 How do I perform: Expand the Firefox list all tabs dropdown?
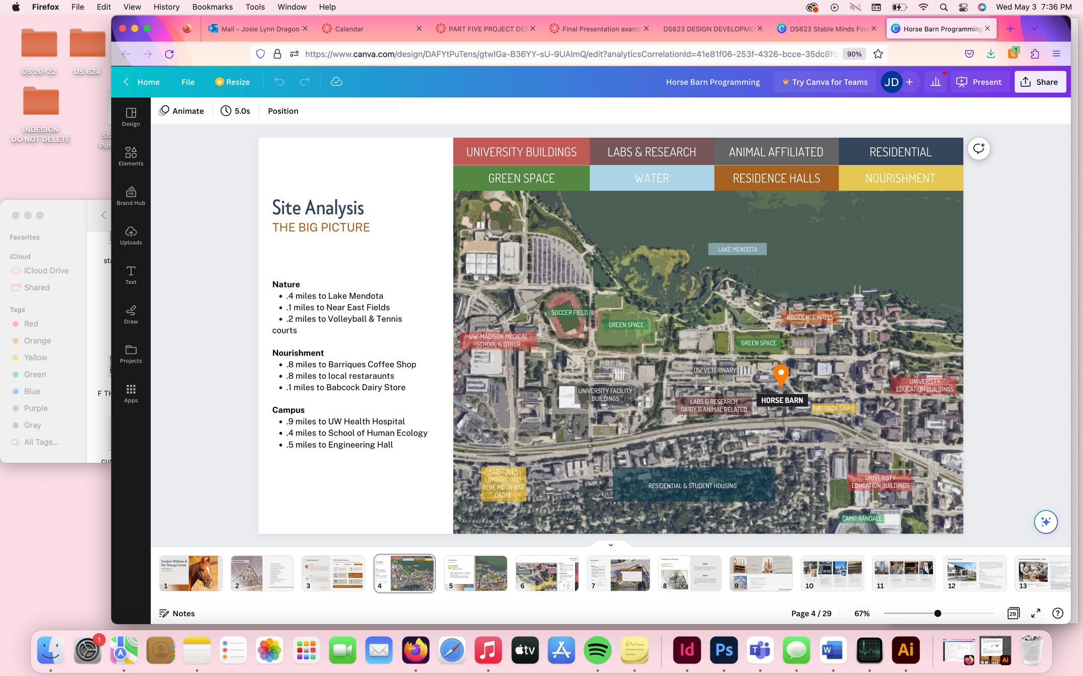(1034, 29)
